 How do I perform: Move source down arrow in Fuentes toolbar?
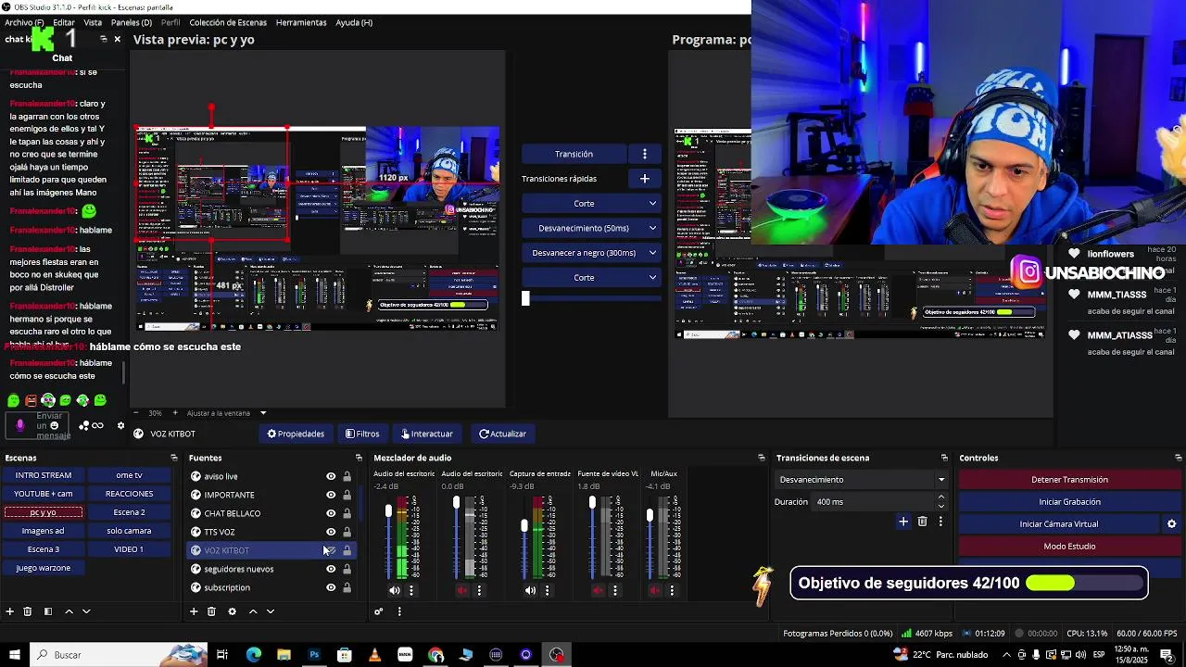[x=271, y=611]
